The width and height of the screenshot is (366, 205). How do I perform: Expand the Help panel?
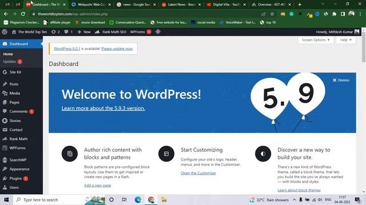click(x=345, y=40)
